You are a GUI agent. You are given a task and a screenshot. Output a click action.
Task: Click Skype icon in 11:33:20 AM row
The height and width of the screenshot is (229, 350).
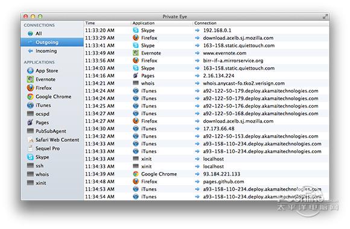136,30
